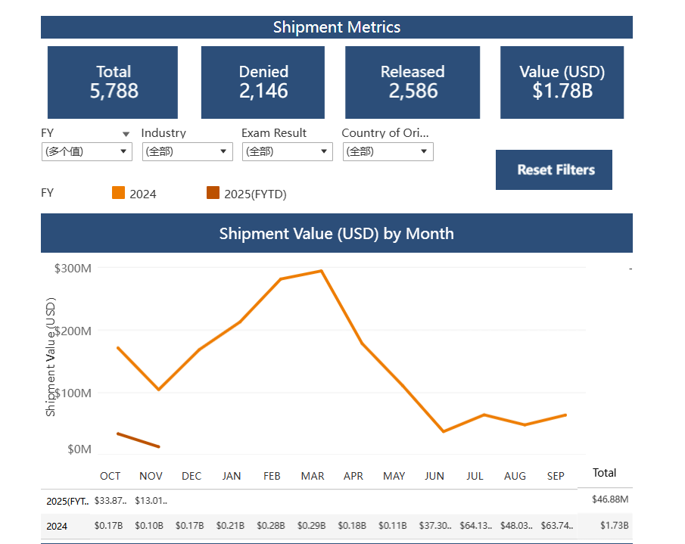Open the FY filter dropdown
The image size is (685, 544).
tap(87, 151)
